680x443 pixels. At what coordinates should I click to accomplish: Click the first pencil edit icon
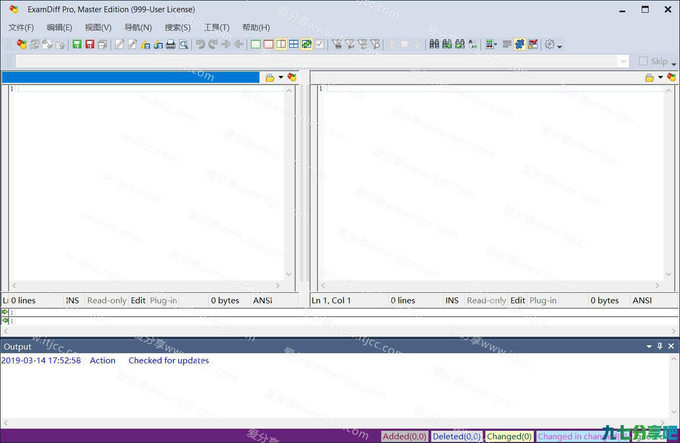coord(120,44)
